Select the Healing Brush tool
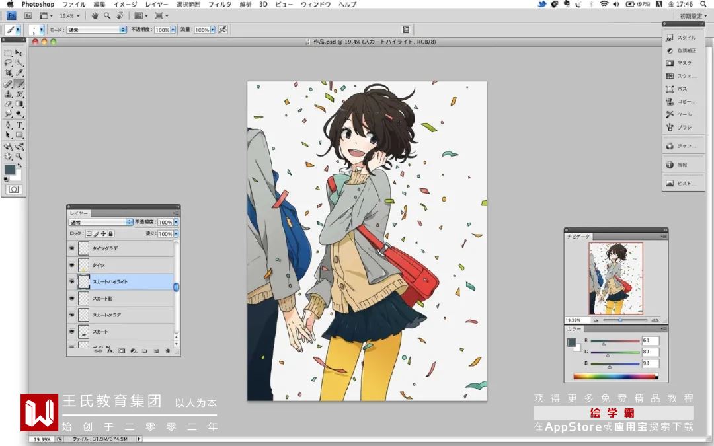 click(8, 84)
